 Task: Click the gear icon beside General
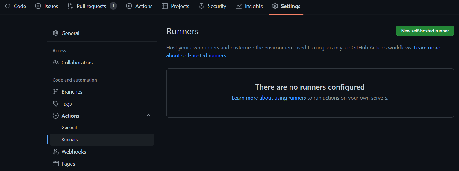point(55,33)
